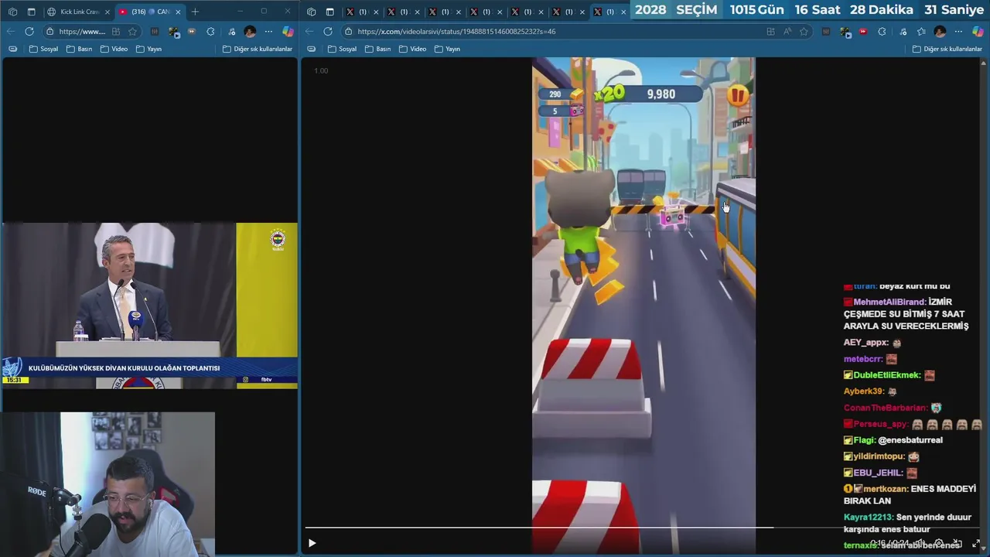Click the x.com videolarsivi URL in address bar
This screenshot has width=990, height=557.
pos(456,32)
